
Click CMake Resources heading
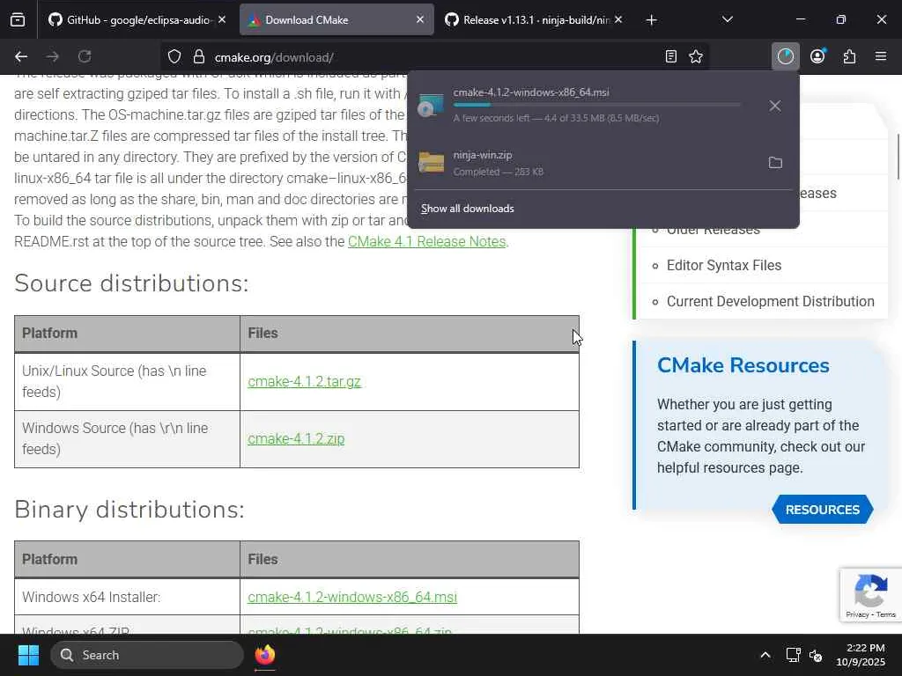[743, 365]
